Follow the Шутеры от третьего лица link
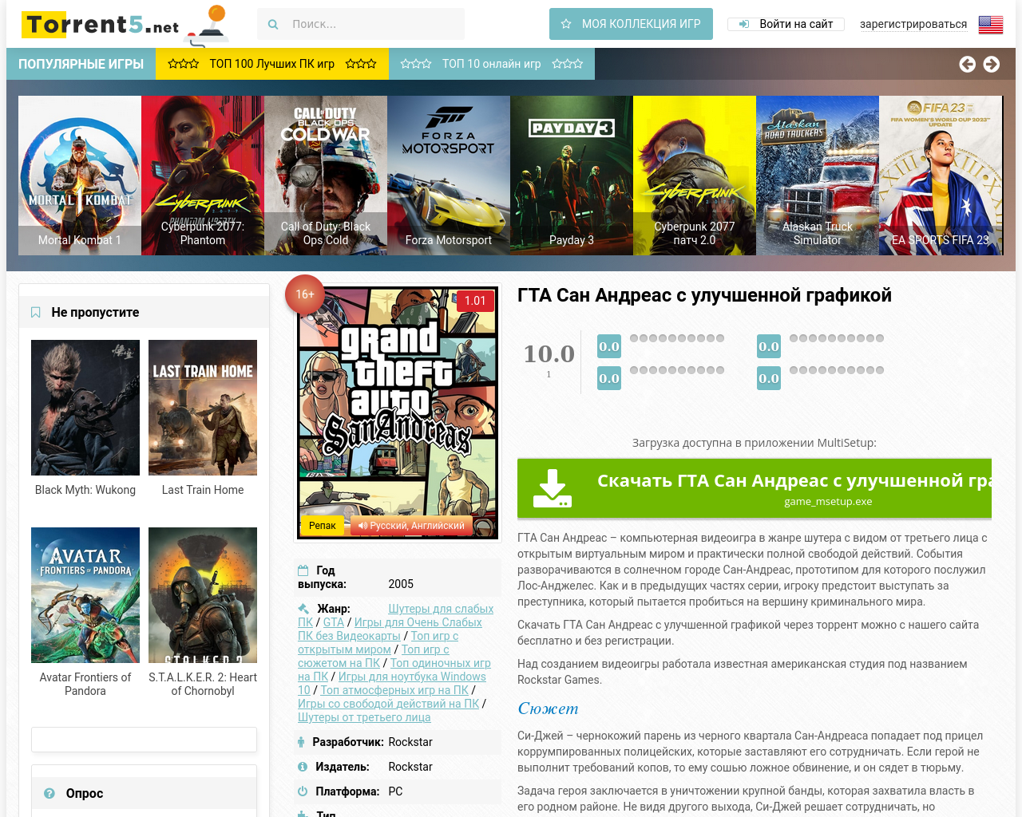This screenshot has height=817, width=1022. 364,717
